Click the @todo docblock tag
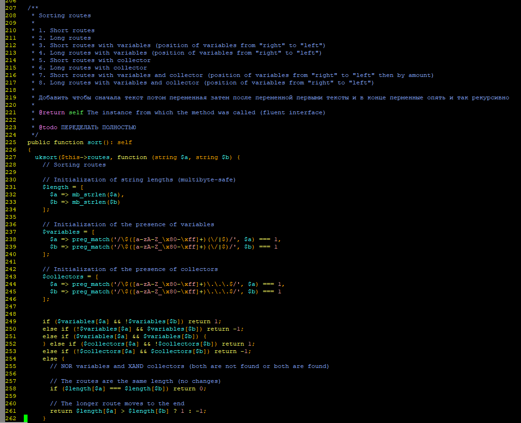521x423 pixels. [x=48, y=127]
